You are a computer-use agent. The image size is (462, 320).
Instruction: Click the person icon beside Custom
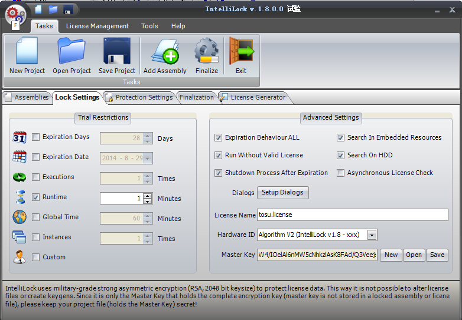click(x=19, y=257)
